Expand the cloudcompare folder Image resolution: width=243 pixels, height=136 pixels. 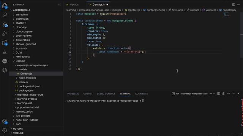pos(36,31)
